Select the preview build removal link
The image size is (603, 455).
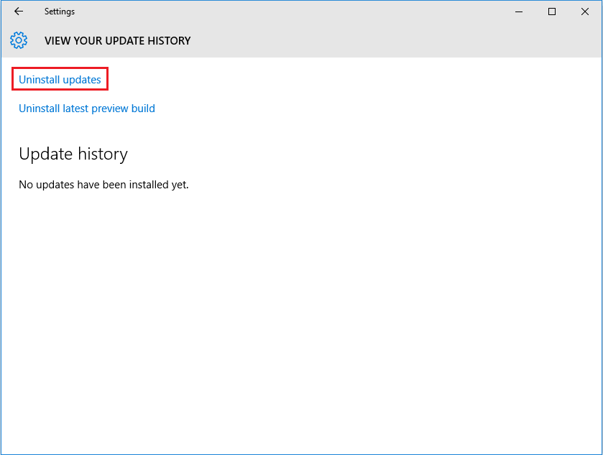tap(87, 109)
